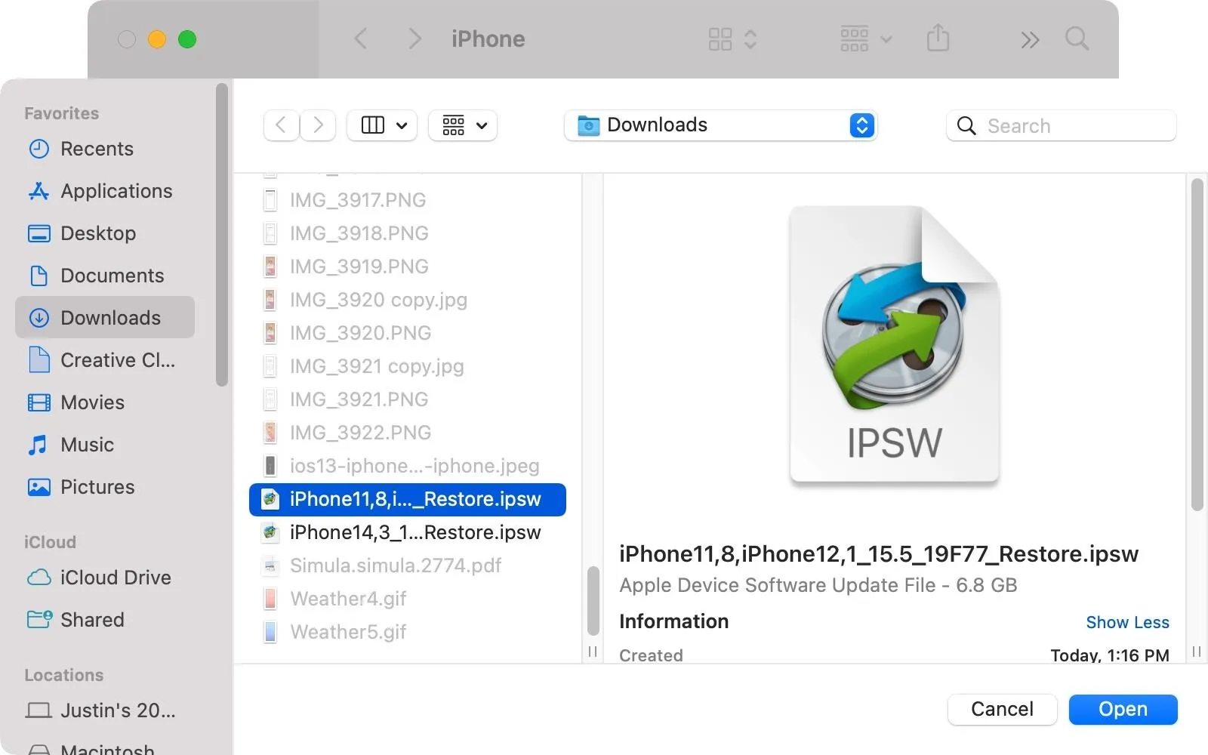Click IMG_3921 copy.jpg in file list

pos(408,366)
